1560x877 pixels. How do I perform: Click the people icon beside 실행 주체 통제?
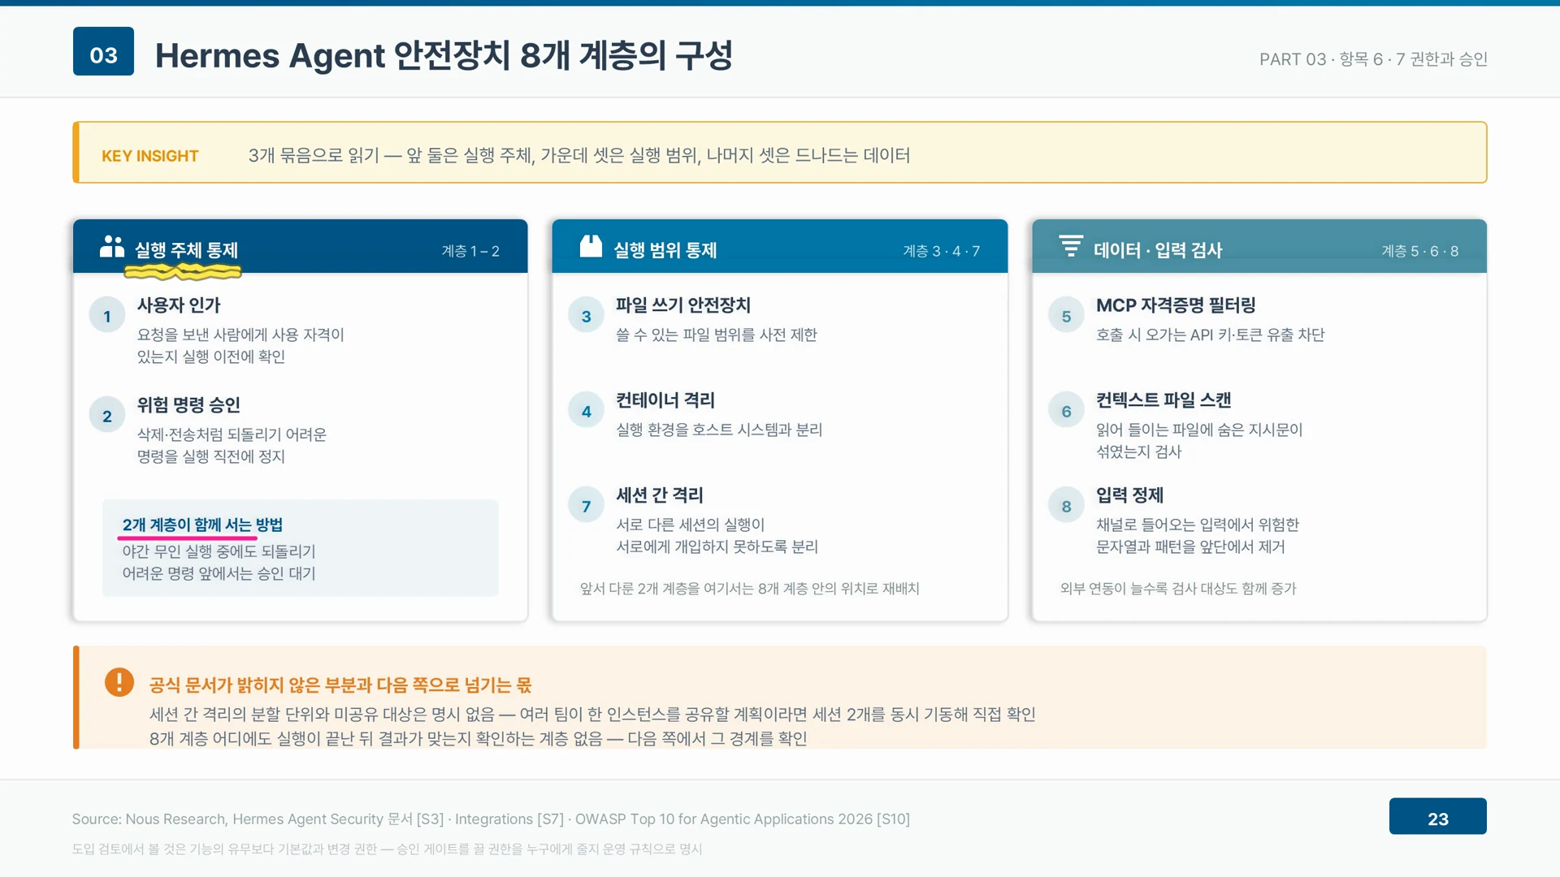(111, 247)
